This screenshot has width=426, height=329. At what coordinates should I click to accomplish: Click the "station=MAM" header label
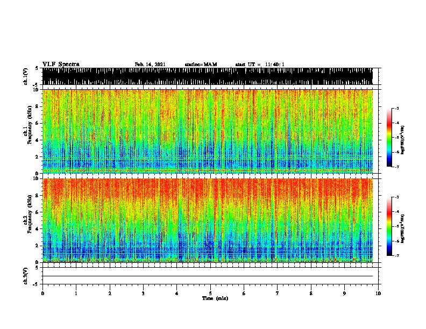coord(201,65)
